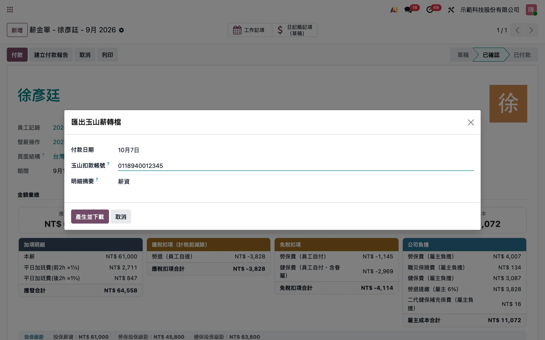This screenshot has height=340, width=545.
Task: Click the employee avatar thumbnail 徐
Action: coord(508,104)
